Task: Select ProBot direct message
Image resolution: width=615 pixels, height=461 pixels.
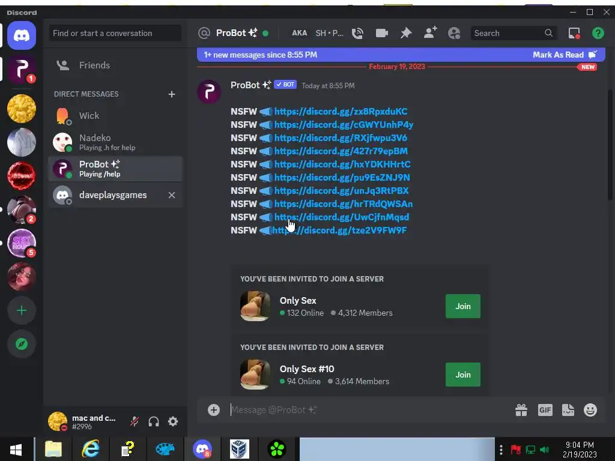Action: [x=115, y=169]
